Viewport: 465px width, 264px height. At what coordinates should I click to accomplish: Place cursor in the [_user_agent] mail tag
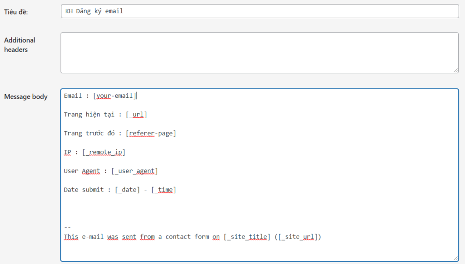[134, 171]
